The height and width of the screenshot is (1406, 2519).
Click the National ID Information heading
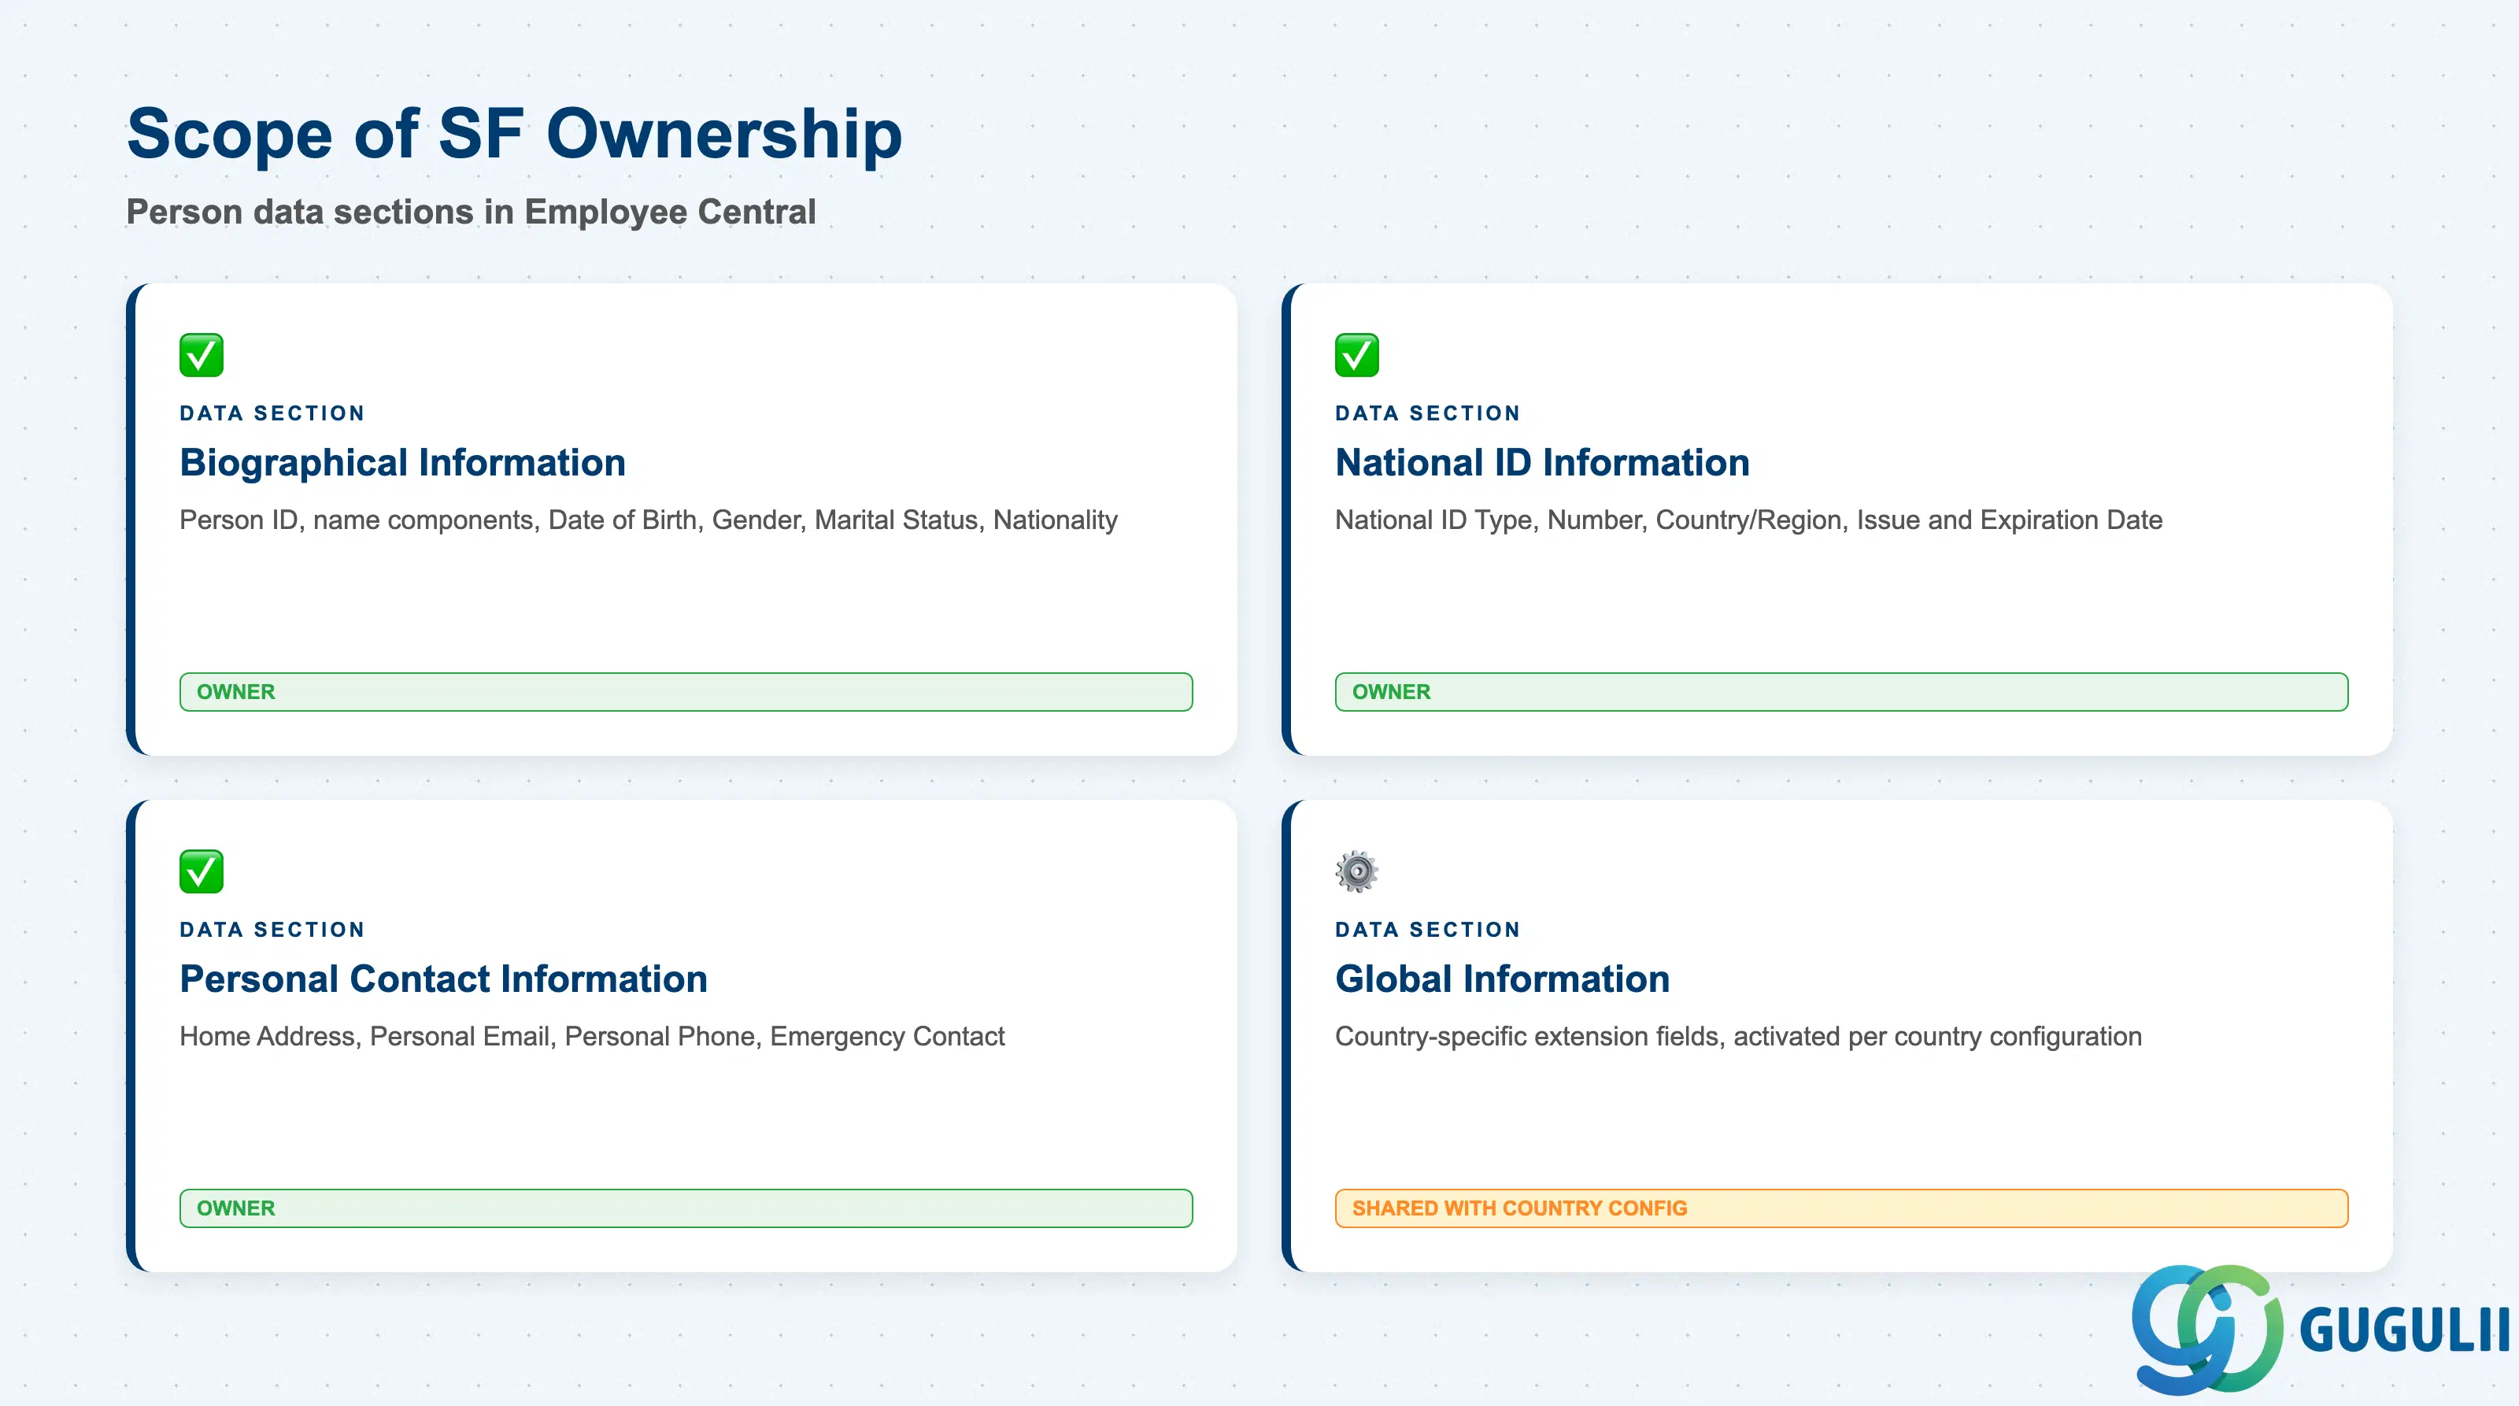point(1542,462)
